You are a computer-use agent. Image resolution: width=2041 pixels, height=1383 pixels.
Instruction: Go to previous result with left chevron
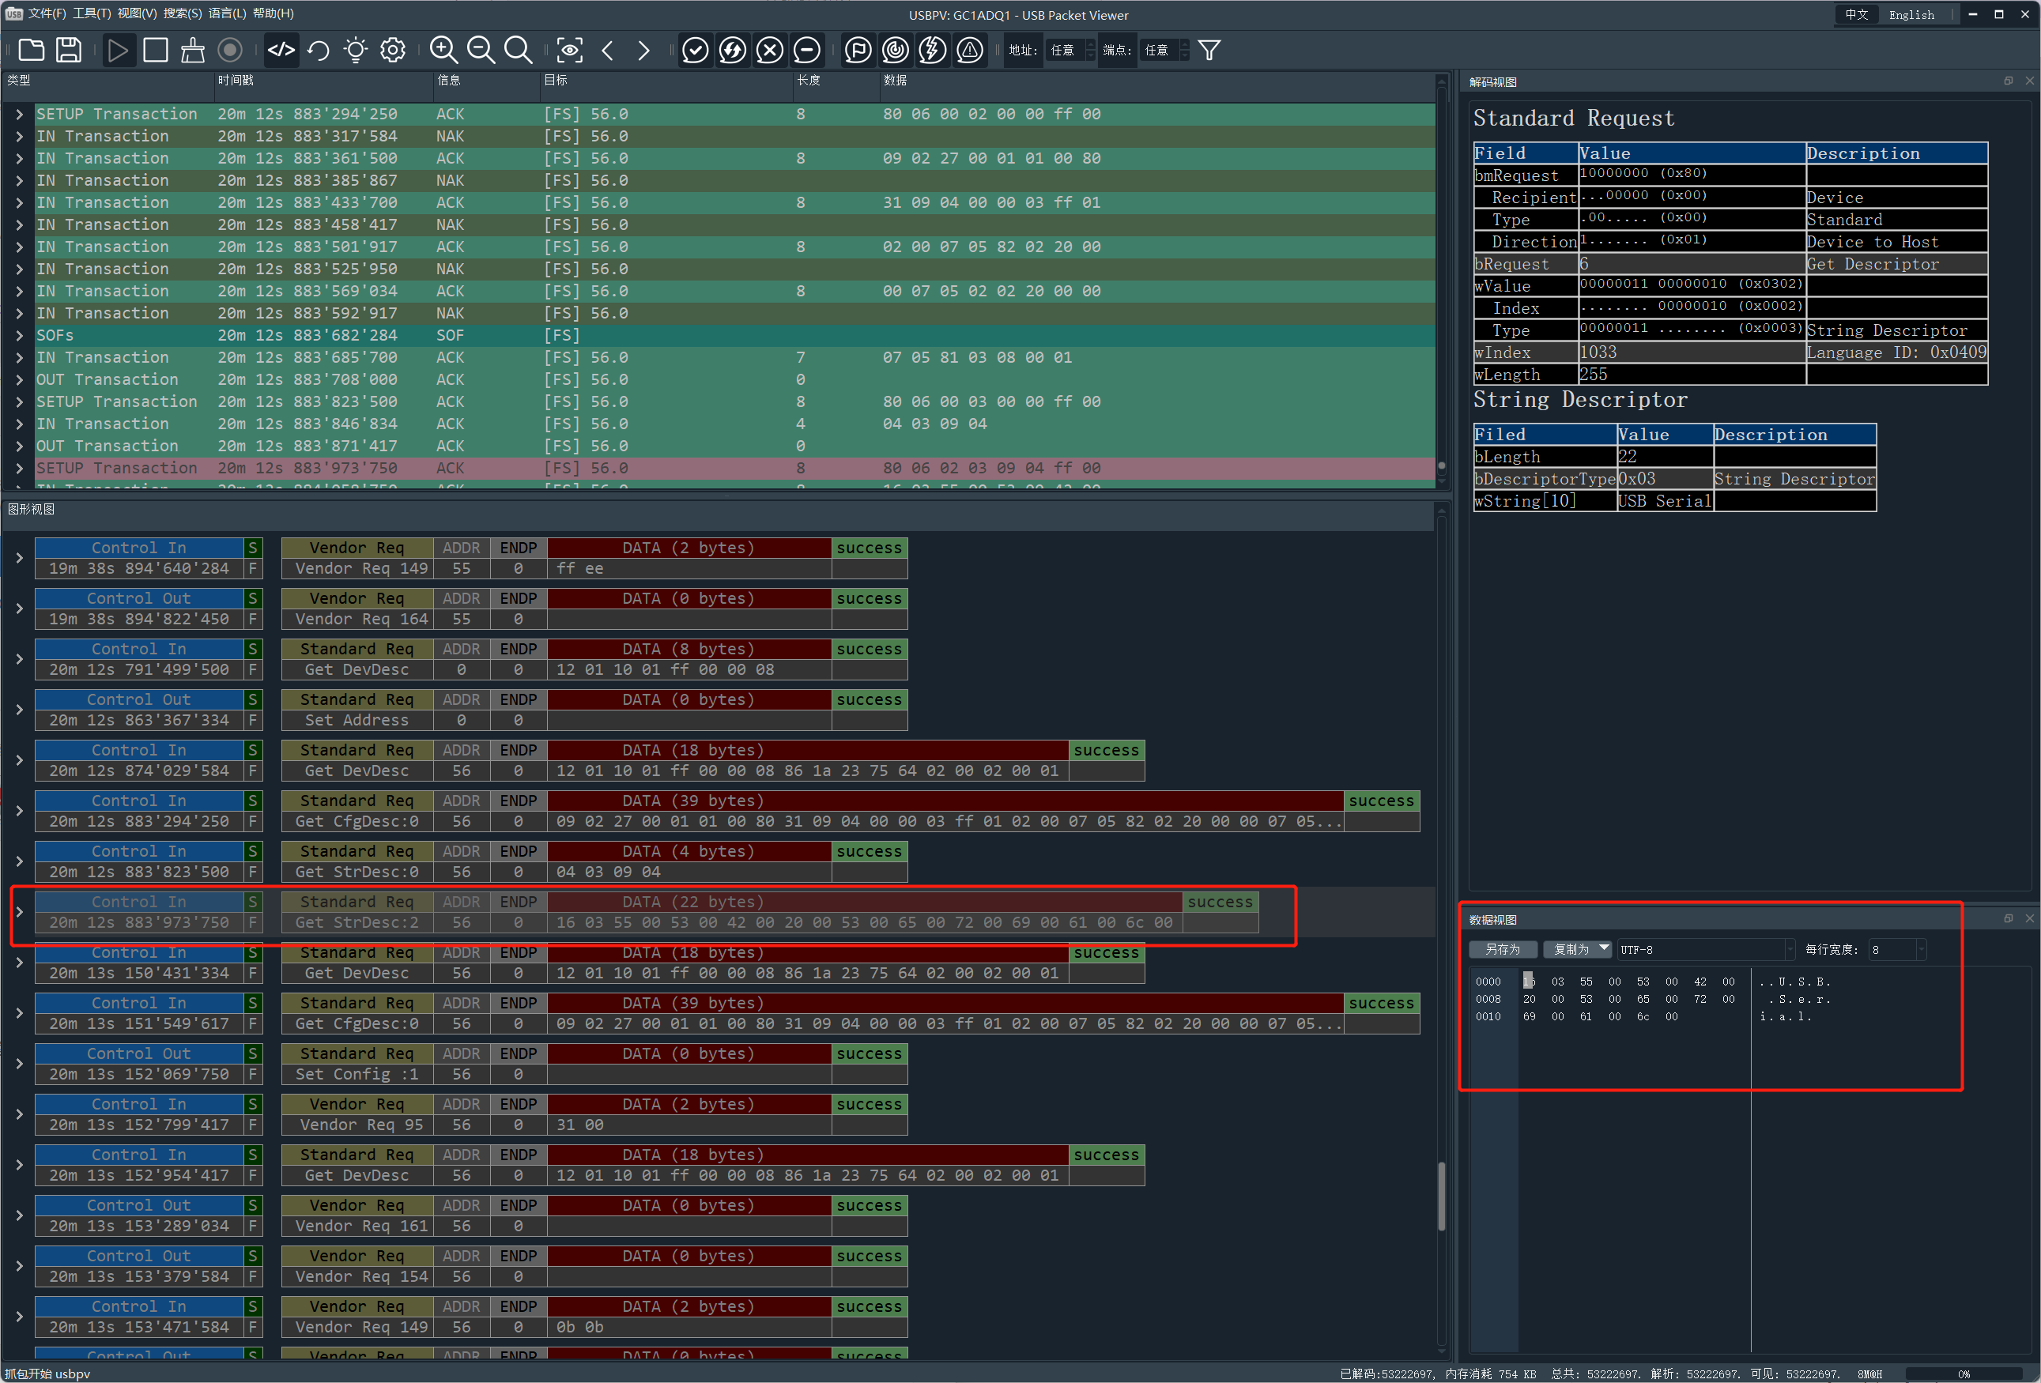(607, 50)
